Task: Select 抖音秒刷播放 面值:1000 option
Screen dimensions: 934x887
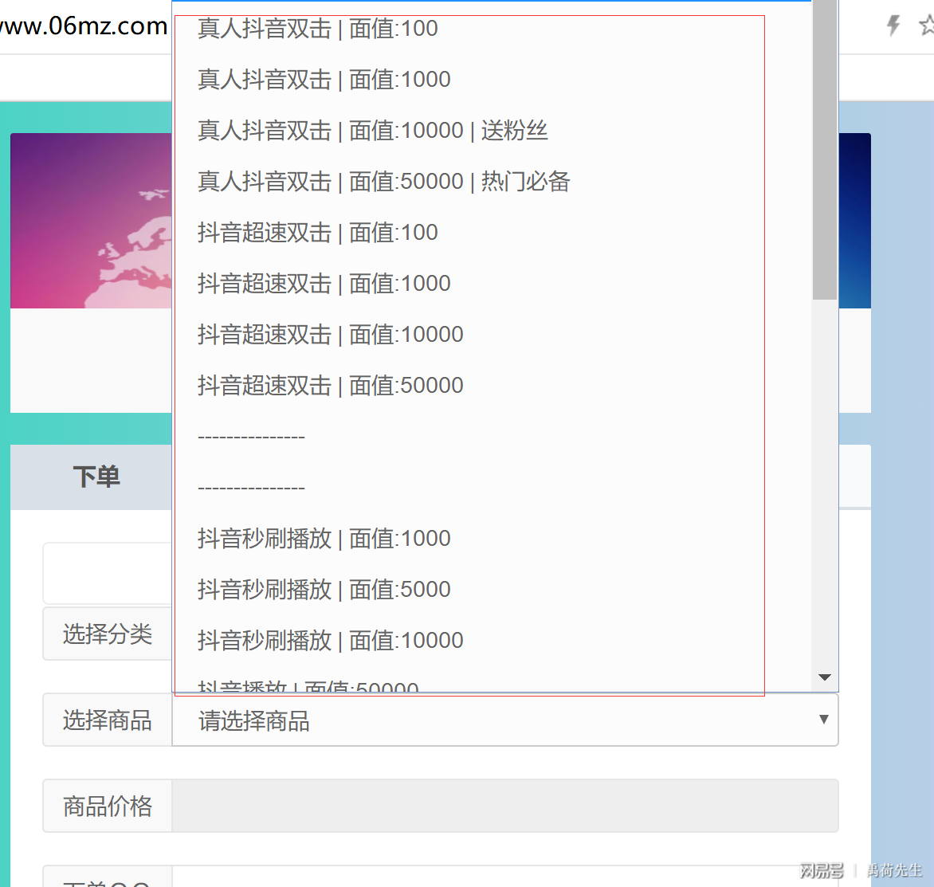Action: tap(323, 538)
